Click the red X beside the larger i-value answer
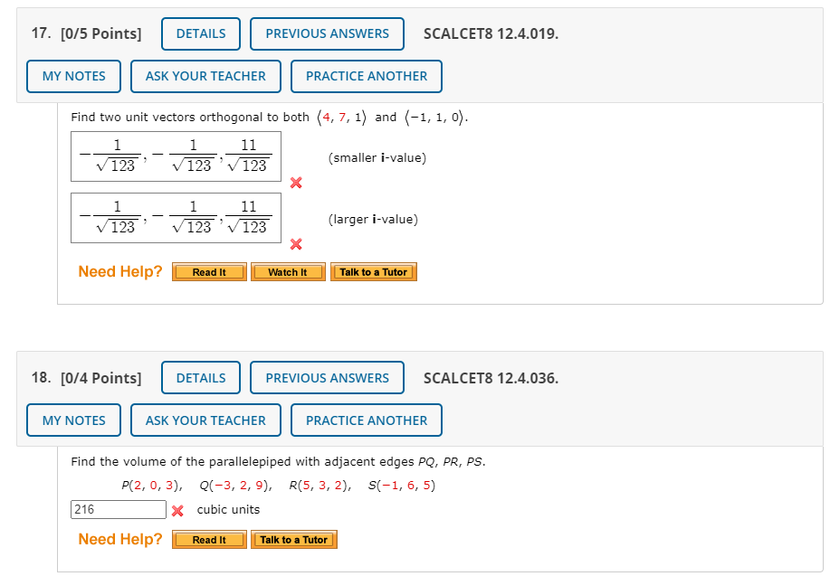Viewport: 830px width, 576px height. pos(294,244)
